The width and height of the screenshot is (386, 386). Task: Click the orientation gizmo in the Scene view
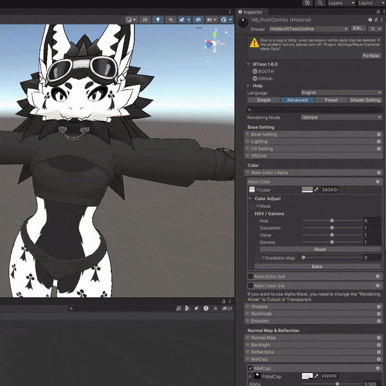coord(214,44)
